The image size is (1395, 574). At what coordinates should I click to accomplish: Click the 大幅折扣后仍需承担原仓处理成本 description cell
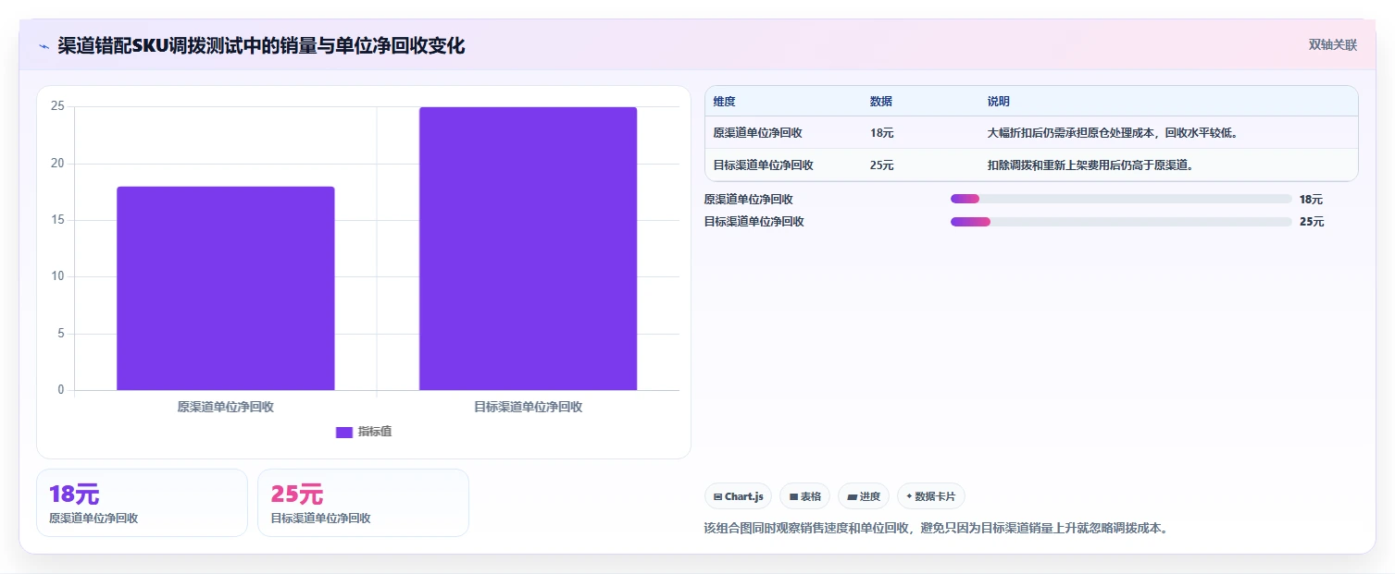click(1113, 133)
